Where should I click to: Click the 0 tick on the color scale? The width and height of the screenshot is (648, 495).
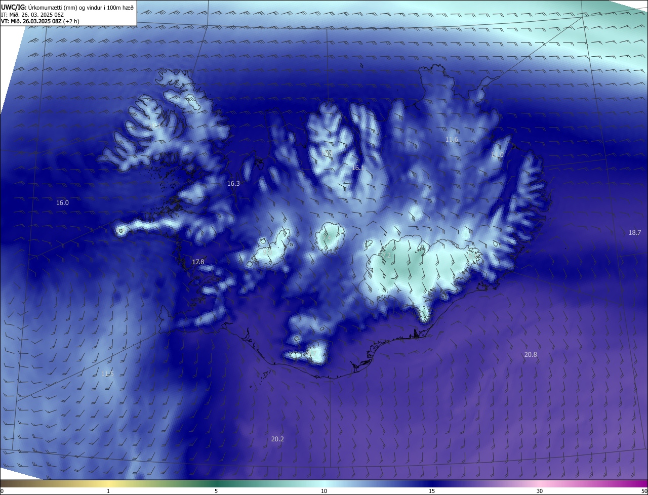click(x=2, y=491)
